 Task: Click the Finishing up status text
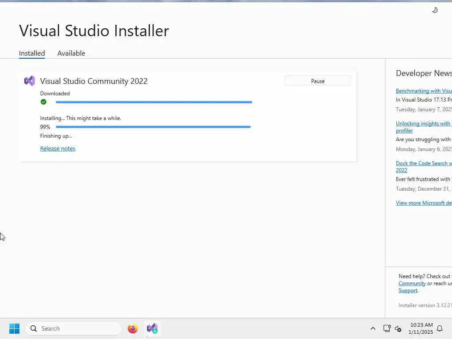pyautogui.click(x=56, y=136)
